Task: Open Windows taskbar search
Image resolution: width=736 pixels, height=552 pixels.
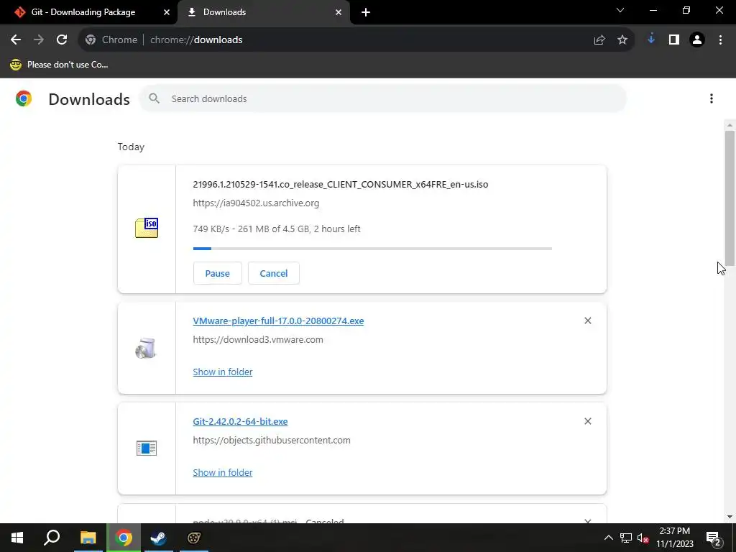Action: [52, 538]
